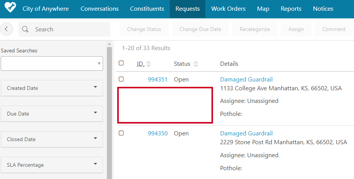Image resolution: width=354 pixels, height=179 pixels.
Task: Expand the Due Date filter
Action: click(52, 114)
